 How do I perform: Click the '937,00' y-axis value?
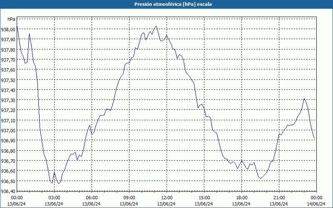(x=8, y=130)
